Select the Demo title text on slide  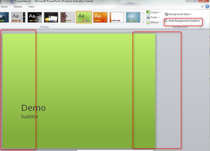[33, 108]
